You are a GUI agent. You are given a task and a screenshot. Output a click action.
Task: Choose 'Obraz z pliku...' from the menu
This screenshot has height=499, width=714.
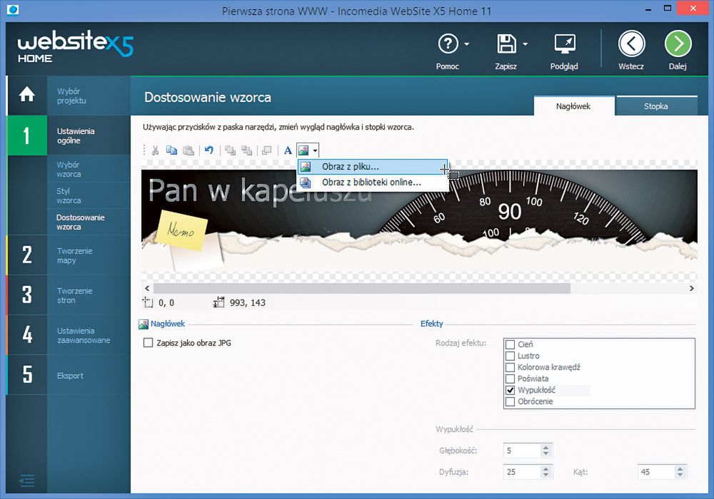coord(373,167)
